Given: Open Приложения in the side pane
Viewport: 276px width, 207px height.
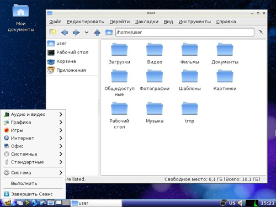Looking at the screenshot, I should point(72,70).
